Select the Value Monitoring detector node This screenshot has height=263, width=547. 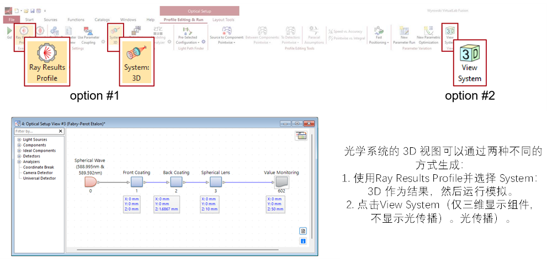pos(281,182)
